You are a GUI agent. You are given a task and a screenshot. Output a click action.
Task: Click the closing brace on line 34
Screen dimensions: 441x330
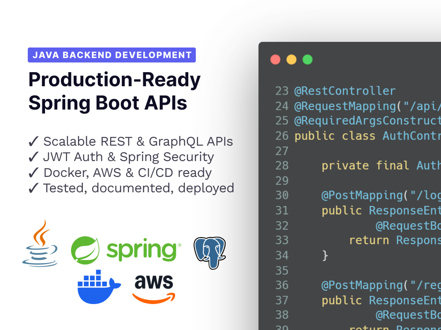(325, 255)
